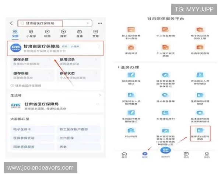Viewport: 221px width, 177px height.
Task: Select suggestion 医保参保凭证
Action: (32, 138)
